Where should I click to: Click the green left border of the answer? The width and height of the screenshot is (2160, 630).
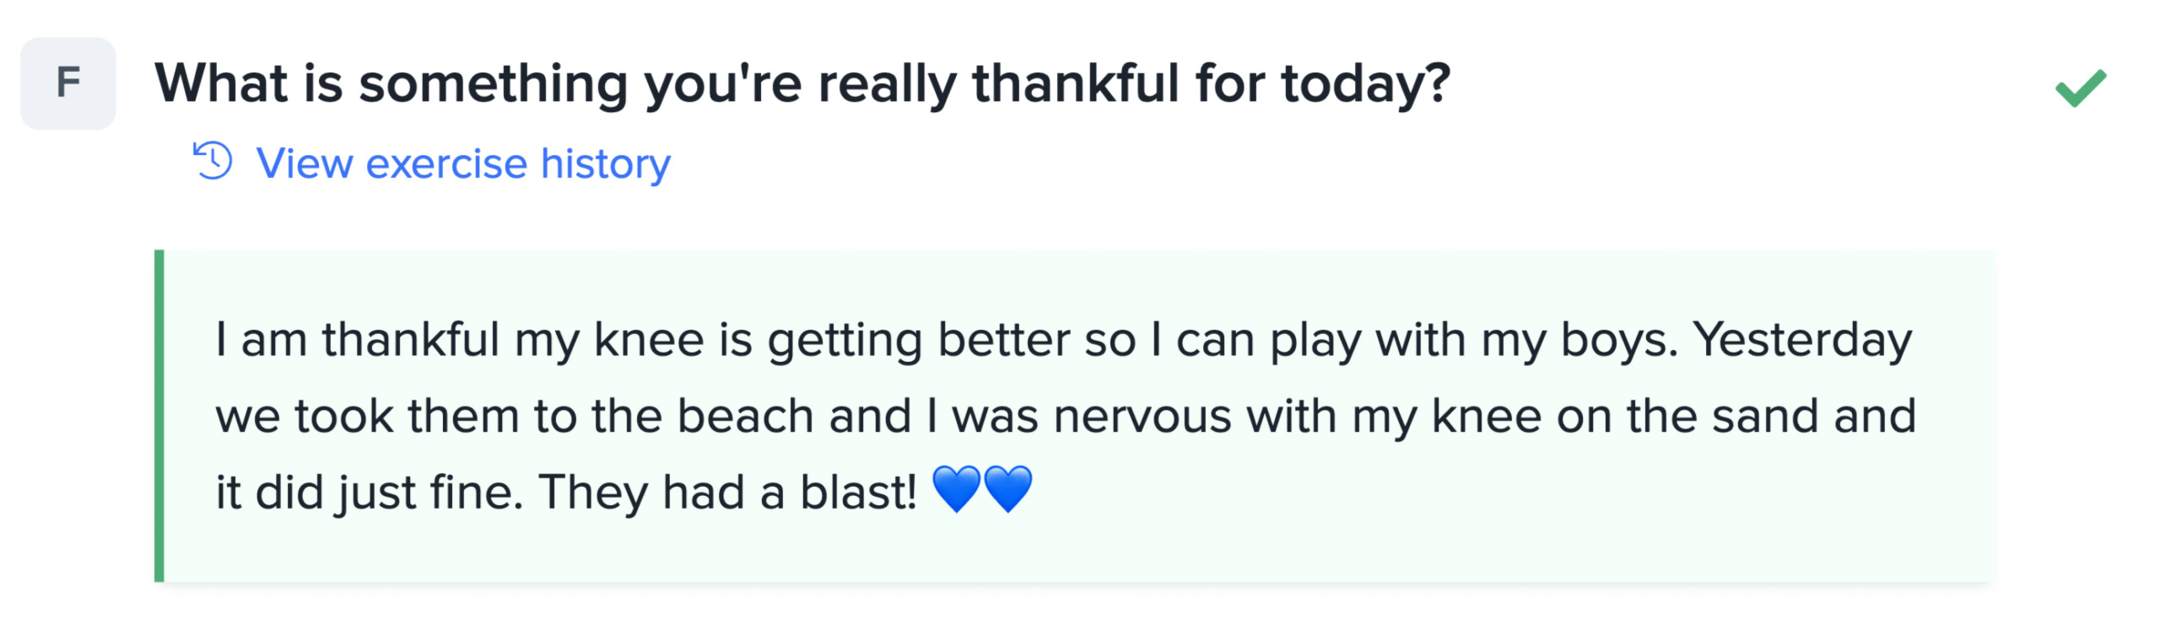pos(159,415)
